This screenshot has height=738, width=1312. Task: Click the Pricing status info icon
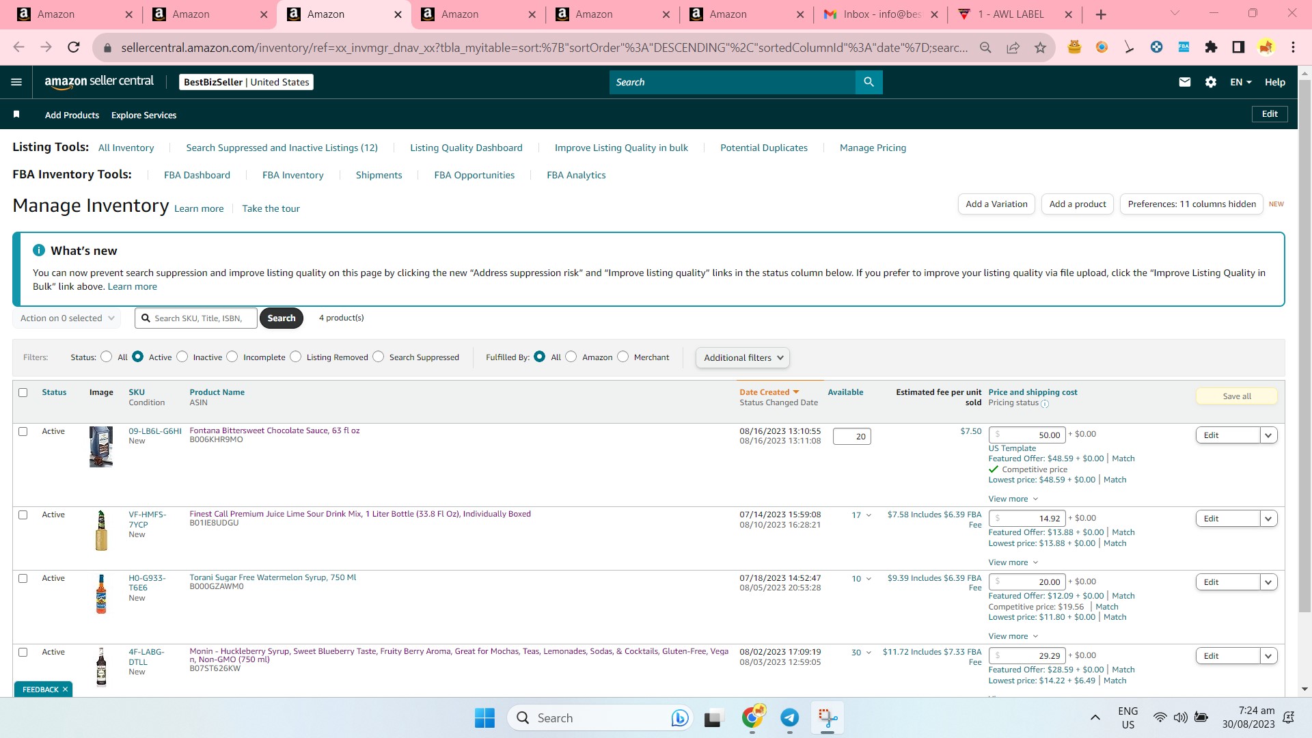click(x=1045, y=404)
